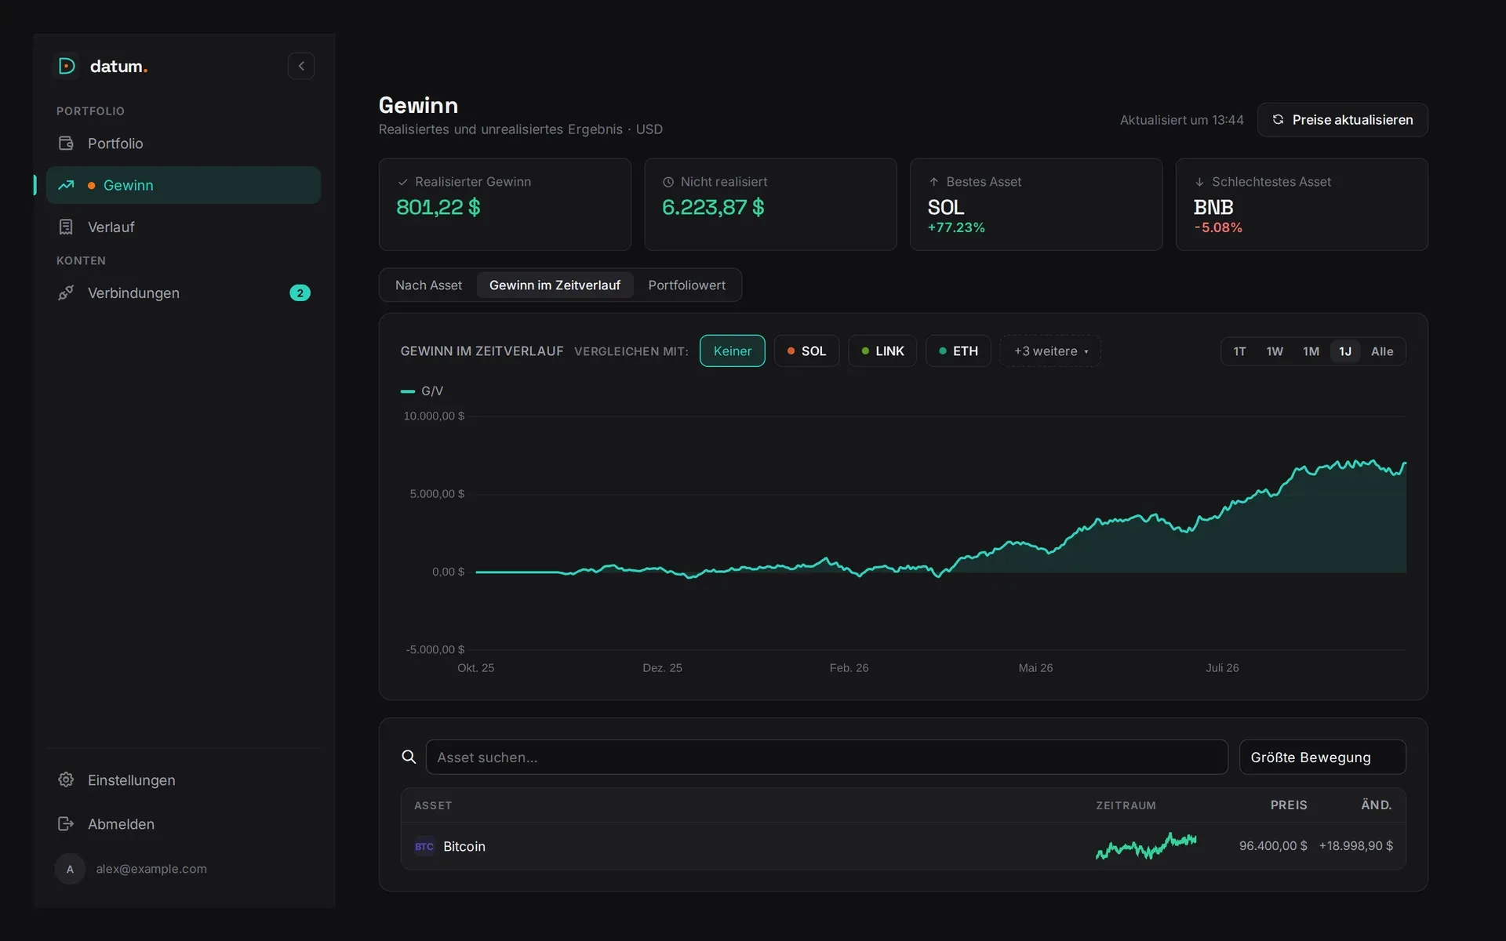Select the Gewinn im Zeitverlauf tab
Viewport: 1506px width, 941px height.
pos(555,285)
